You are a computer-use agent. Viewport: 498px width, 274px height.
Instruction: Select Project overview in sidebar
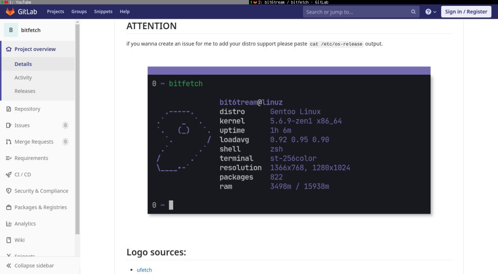[35, 49]
